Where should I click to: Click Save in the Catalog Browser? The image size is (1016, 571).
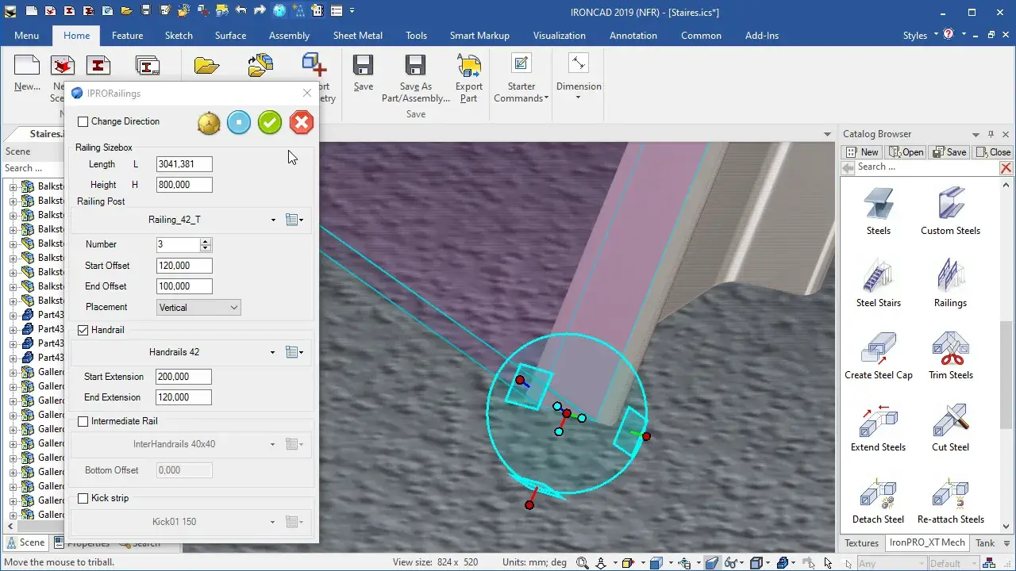(949, 152)
